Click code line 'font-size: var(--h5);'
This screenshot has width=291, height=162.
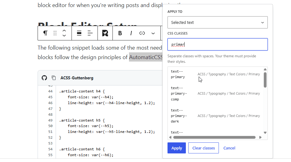pos(90,126)
